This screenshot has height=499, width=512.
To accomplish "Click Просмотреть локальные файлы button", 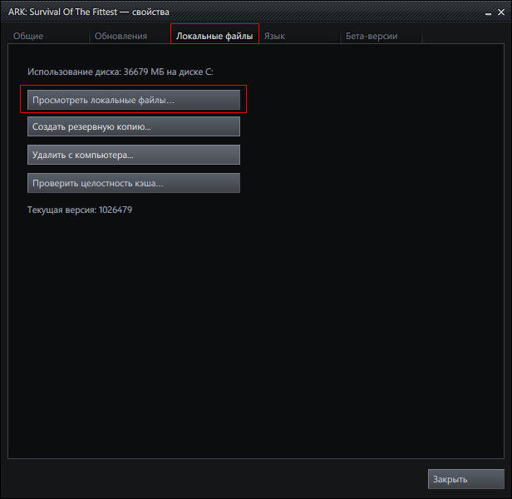I will (x=134, y=100).
